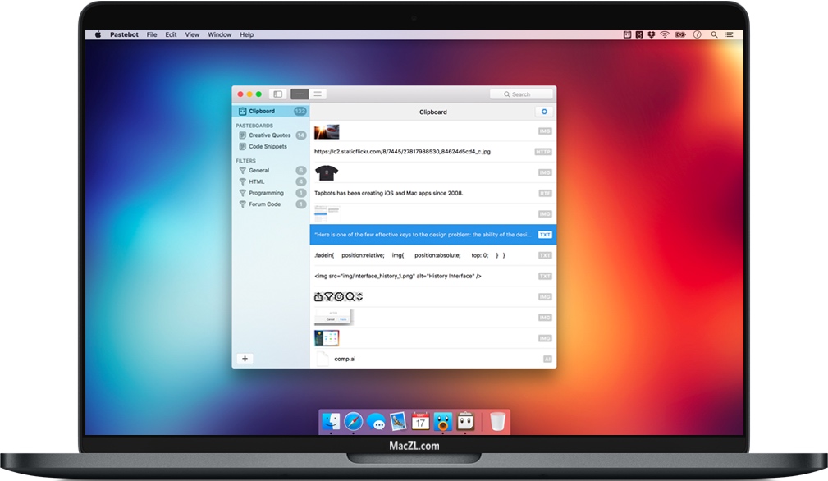
Task: Click the battery status icon
Action: (x=680, y=34)
